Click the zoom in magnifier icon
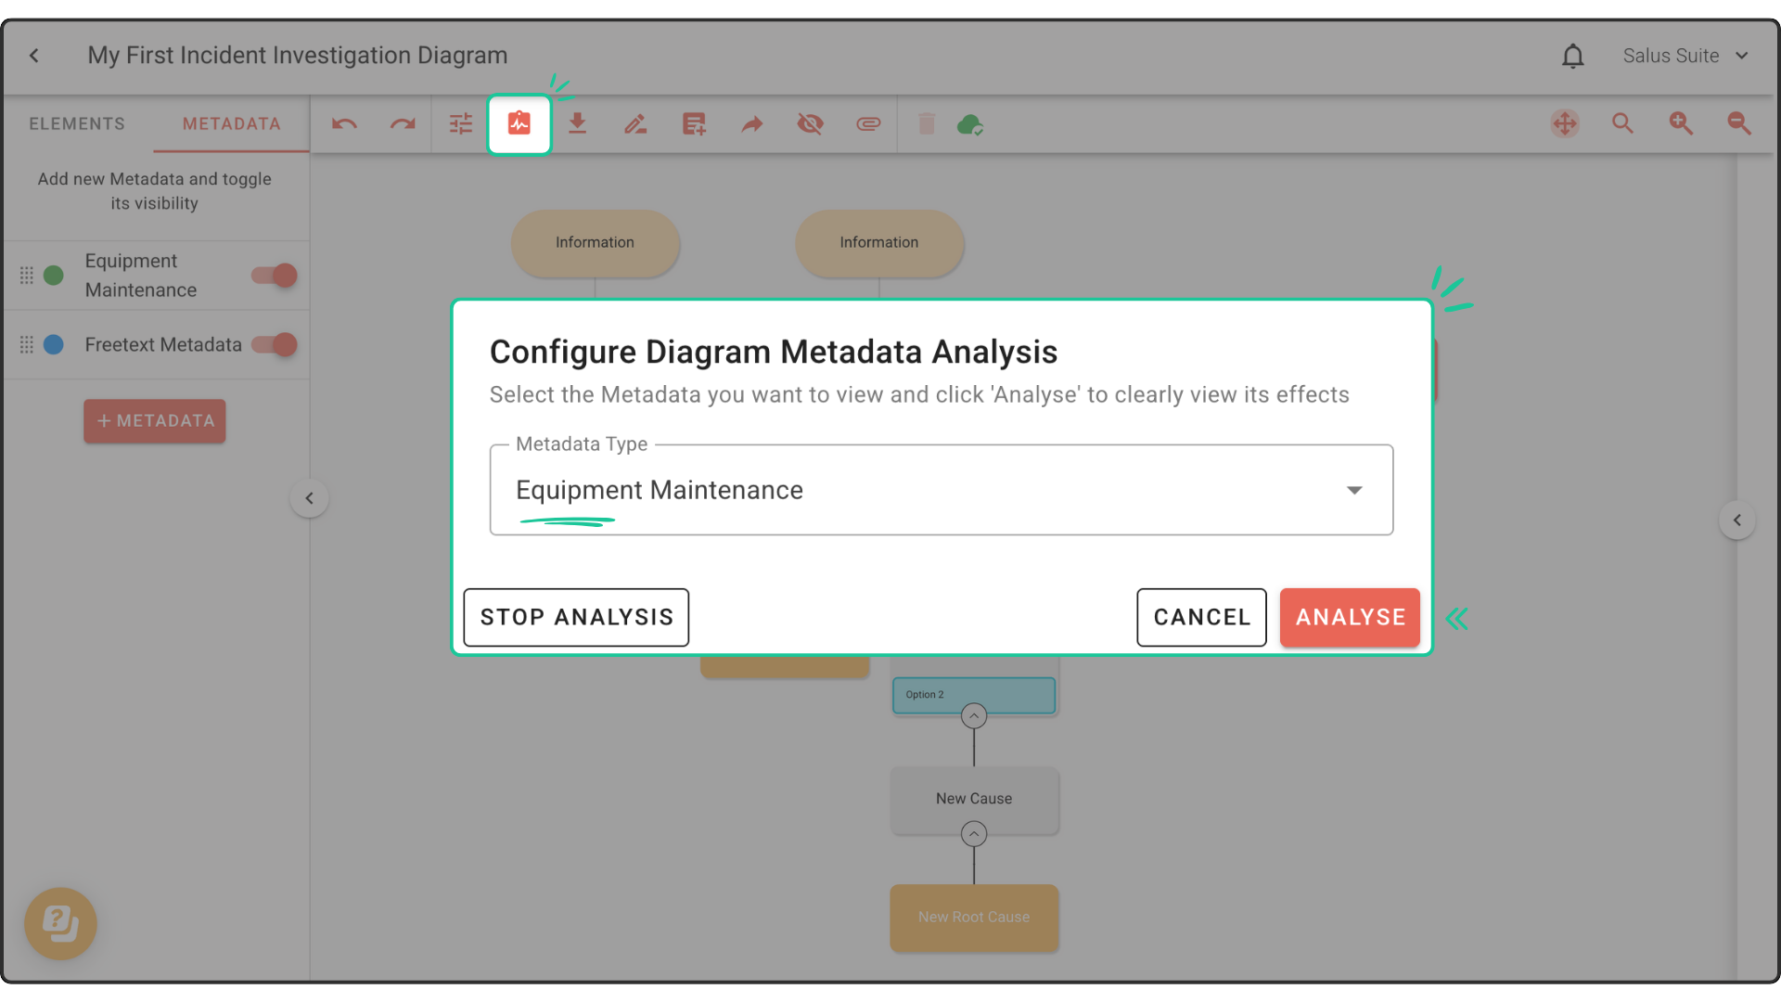 [1681, 123]
